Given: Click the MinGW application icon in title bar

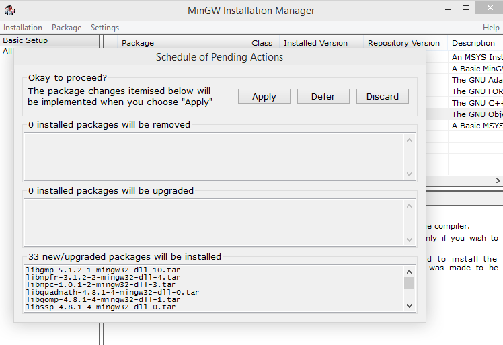Looking at the screenshot, I should tap(9, 10).
